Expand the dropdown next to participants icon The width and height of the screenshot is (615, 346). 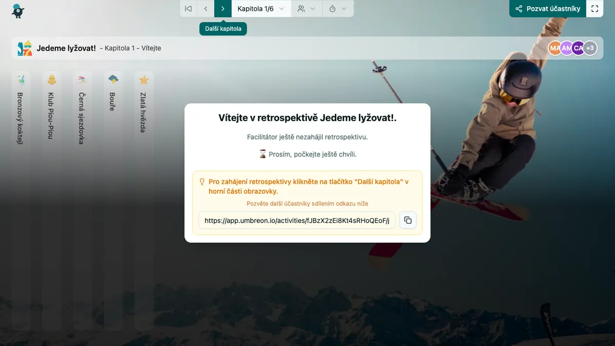coord(314,8)
